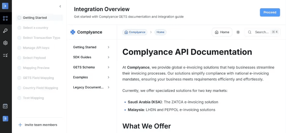This screenshot has width=286, height=133.
Task: Select the Getting Started step circle
Action: (x=20, y=18)
